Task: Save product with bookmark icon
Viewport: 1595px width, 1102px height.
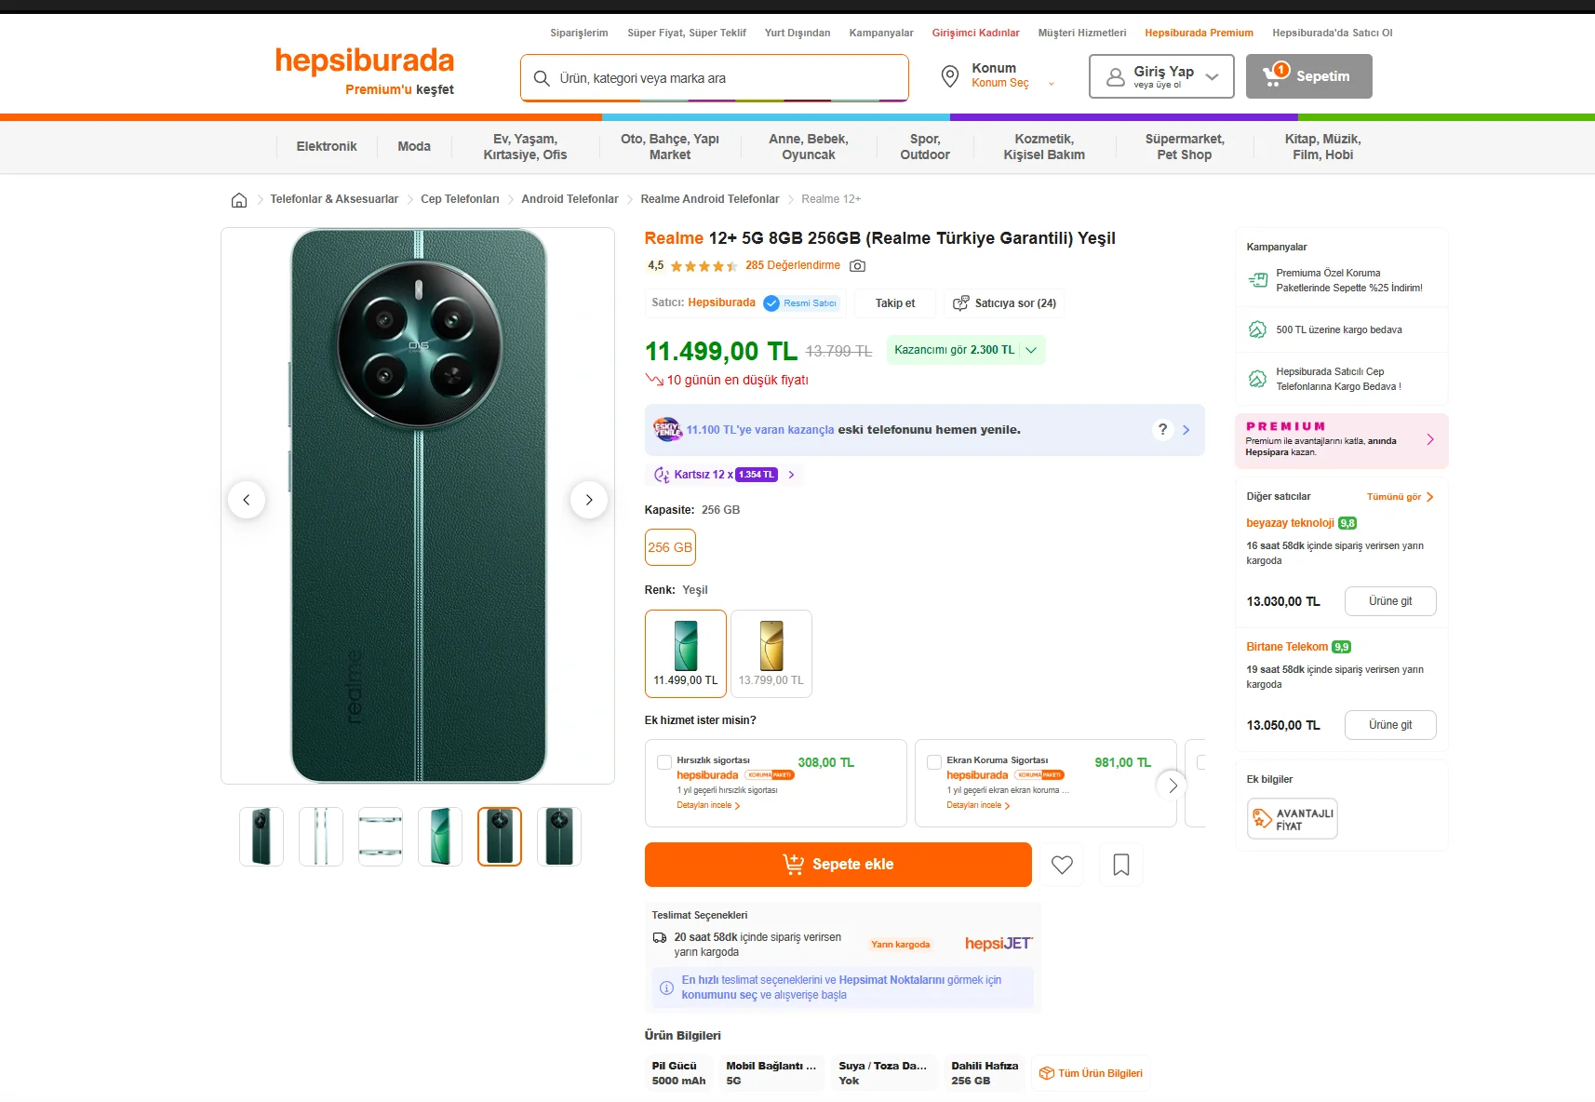Action: coord(1121,865)
